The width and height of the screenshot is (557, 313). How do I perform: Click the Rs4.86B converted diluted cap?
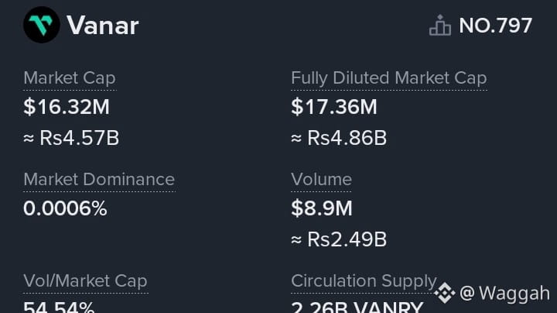339,139
